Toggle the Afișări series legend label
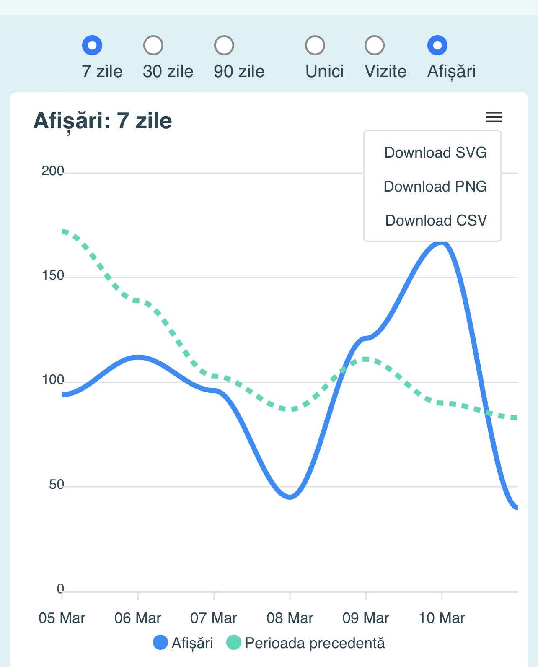Image resolution: width=538 pixels, height=667 pixels. 192,643
